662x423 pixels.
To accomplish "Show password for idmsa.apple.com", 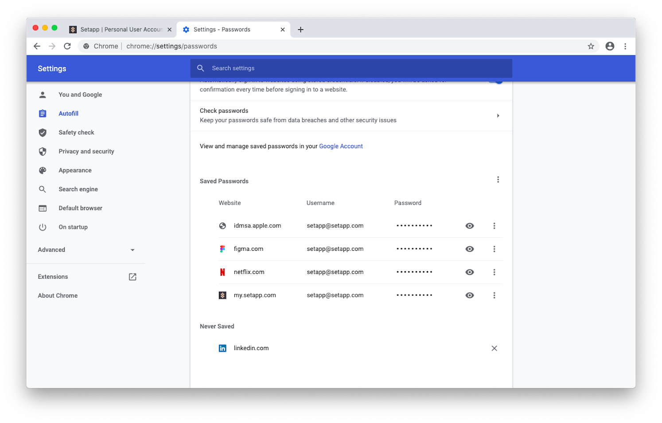I will point(470,226).
